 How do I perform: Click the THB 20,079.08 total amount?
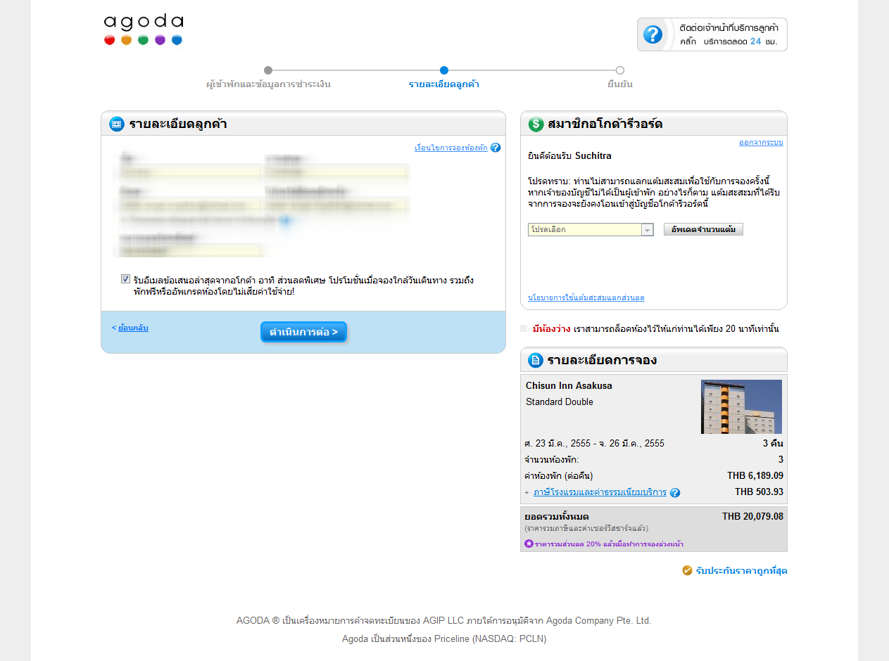pos(752,516)
